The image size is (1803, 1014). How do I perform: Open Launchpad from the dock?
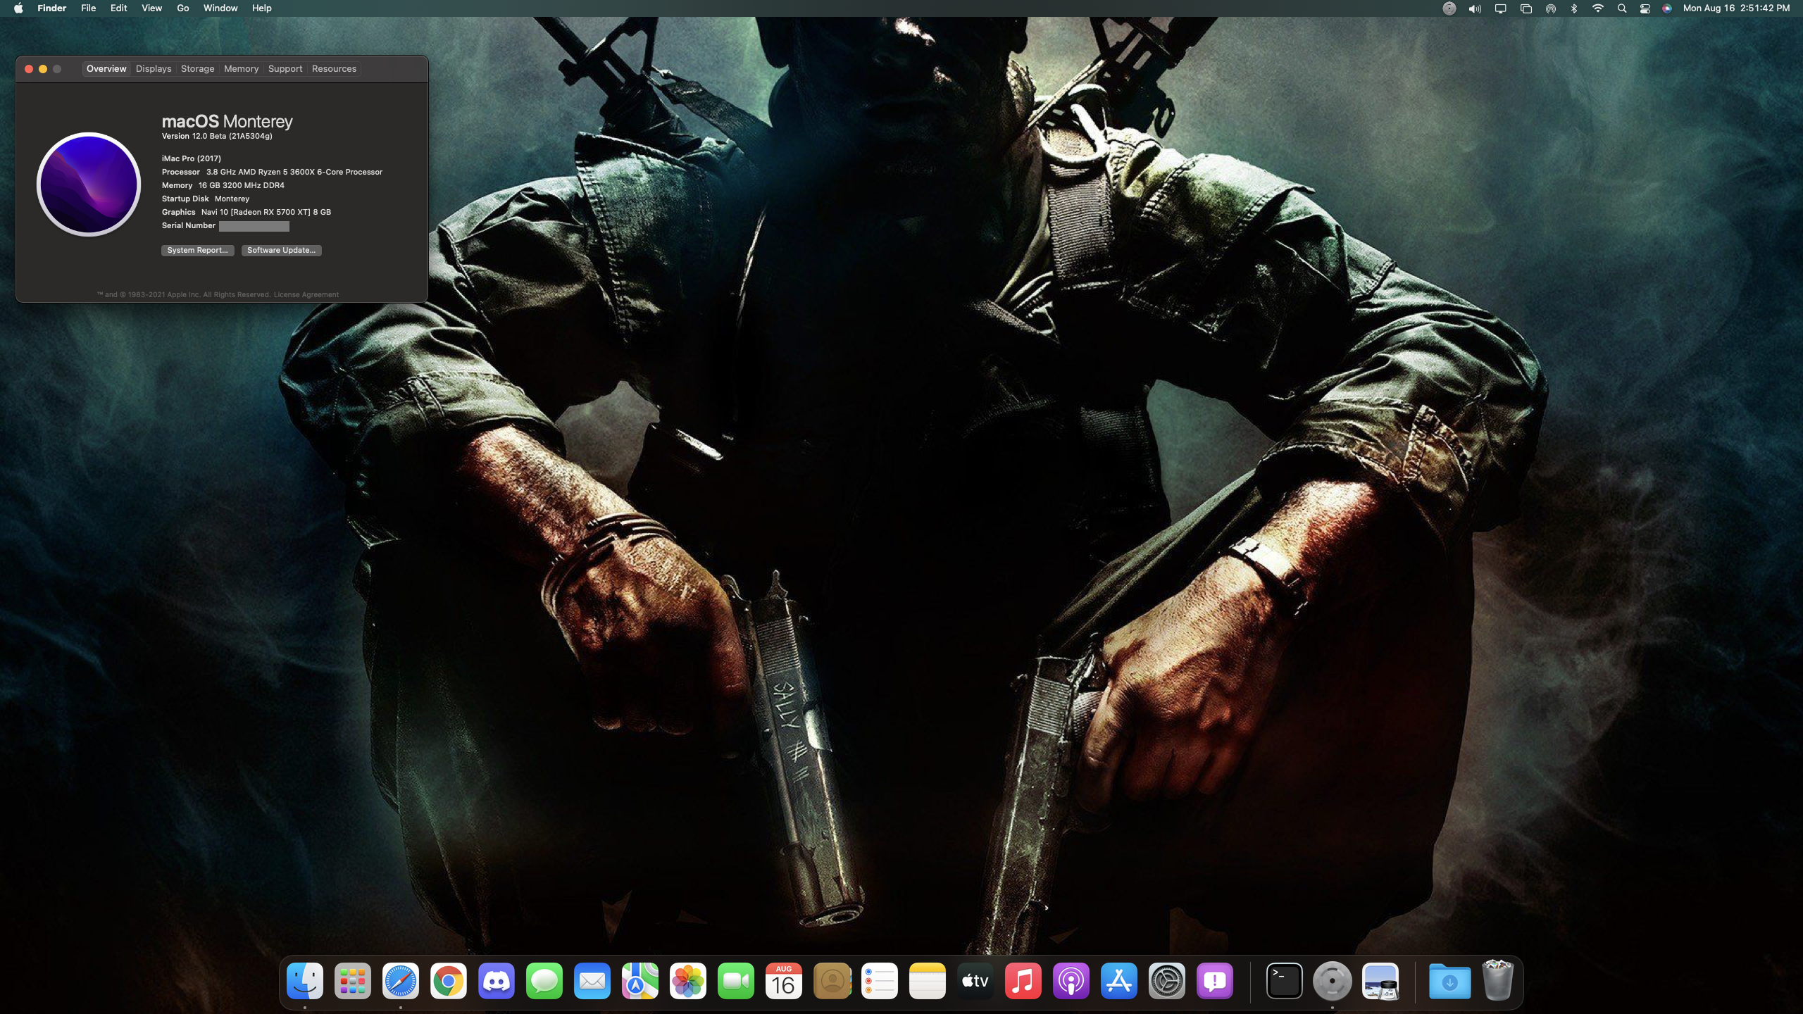coord(353,981)
